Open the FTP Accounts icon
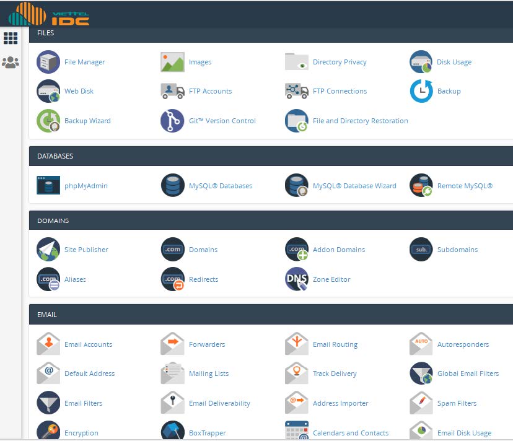 [x=172, y=90]
